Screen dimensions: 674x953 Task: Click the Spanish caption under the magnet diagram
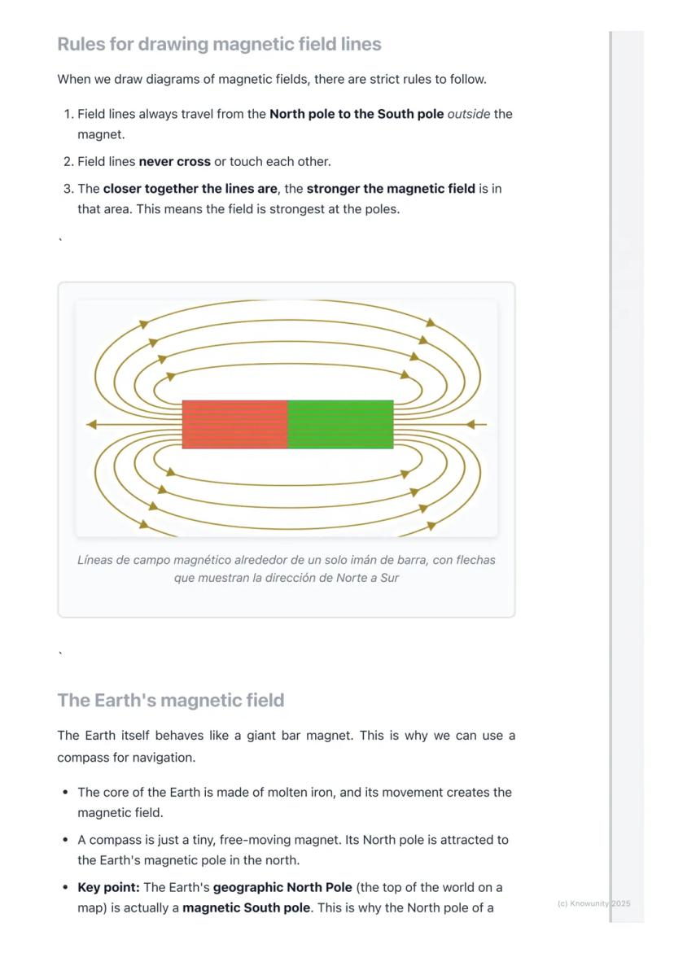pyautogui.click(x=286, y=569)
